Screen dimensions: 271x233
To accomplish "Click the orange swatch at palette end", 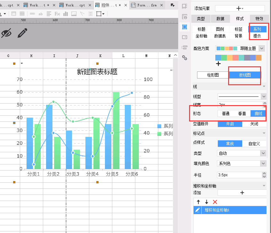I will point(259,58).
